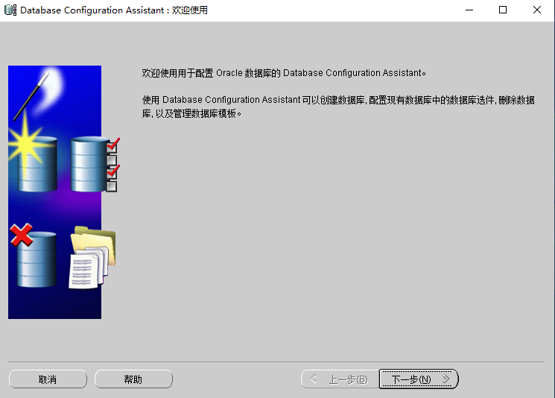Click the welcome line mentioning Oracle 数据库
The height and width of the screenshot is (398, 555).
pyautogui.click(x=284, y=73)
